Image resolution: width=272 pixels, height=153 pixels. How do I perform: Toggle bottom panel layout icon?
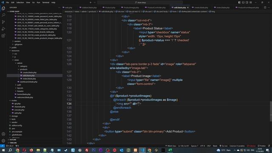243,3
